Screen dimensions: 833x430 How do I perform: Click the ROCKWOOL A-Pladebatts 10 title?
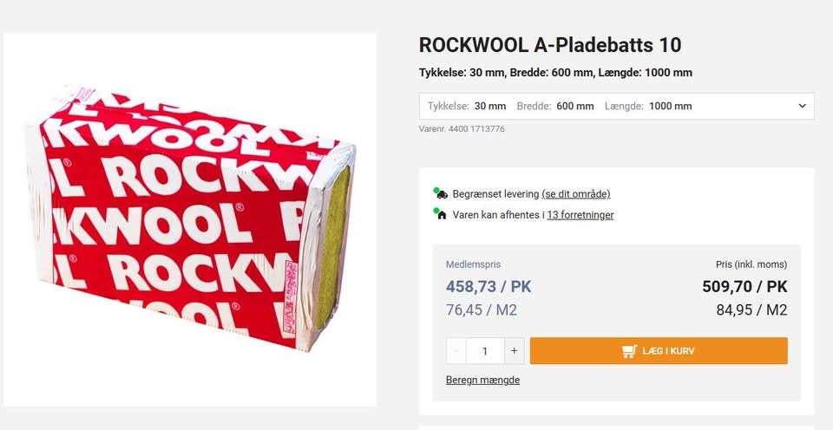549,45
